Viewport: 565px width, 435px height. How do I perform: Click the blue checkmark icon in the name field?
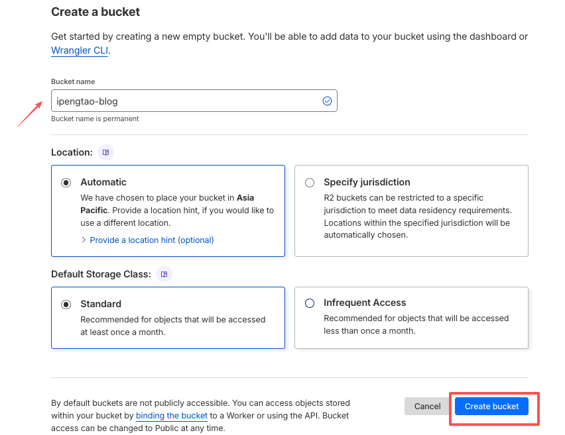pyautogui.click(x=327, y=101)
